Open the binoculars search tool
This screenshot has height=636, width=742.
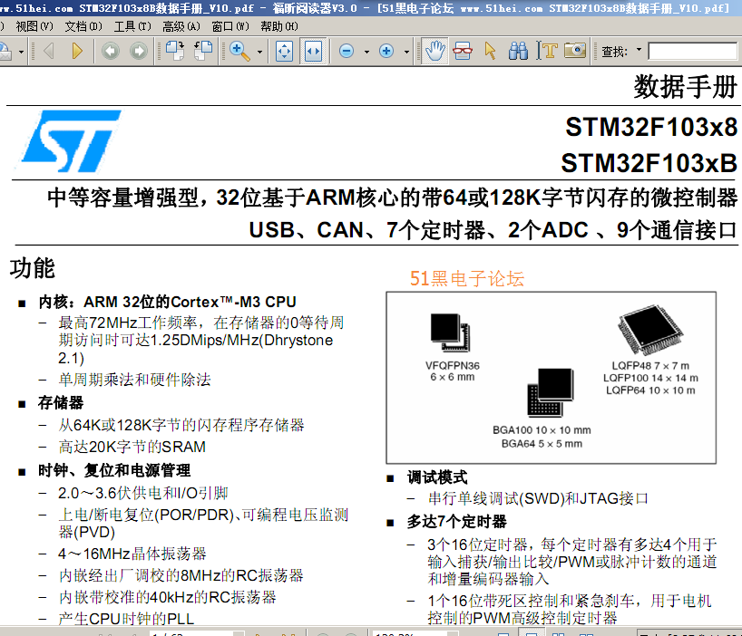(x=518, y=51)
